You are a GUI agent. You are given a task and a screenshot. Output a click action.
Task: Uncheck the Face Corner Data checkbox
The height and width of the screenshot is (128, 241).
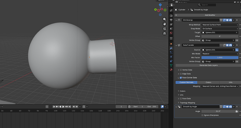(181, 78)
